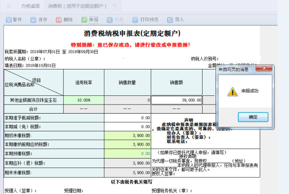This screenshot has width=289, height=194.
Task: Click the 暂存 (temporary save) toolbar icon
Action: coord(9,19)
